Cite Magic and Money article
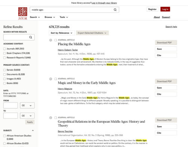The width and height of the screenshot is (188, 147). pos(166,94)
